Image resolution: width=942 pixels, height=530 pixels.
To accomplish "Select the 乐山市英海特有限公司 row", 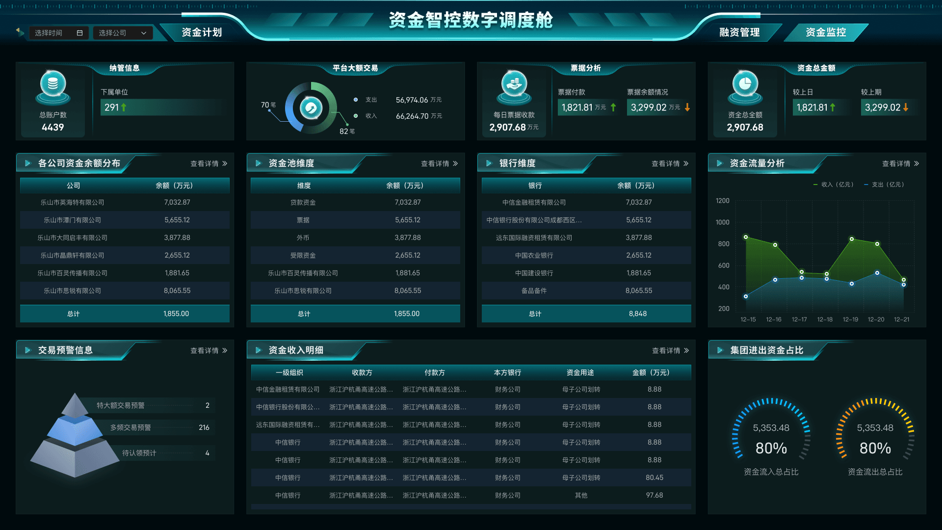I will point(125,202).
